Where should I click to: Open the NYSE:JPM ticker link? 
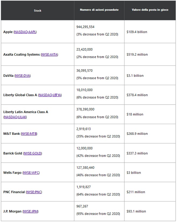[30, 211]
